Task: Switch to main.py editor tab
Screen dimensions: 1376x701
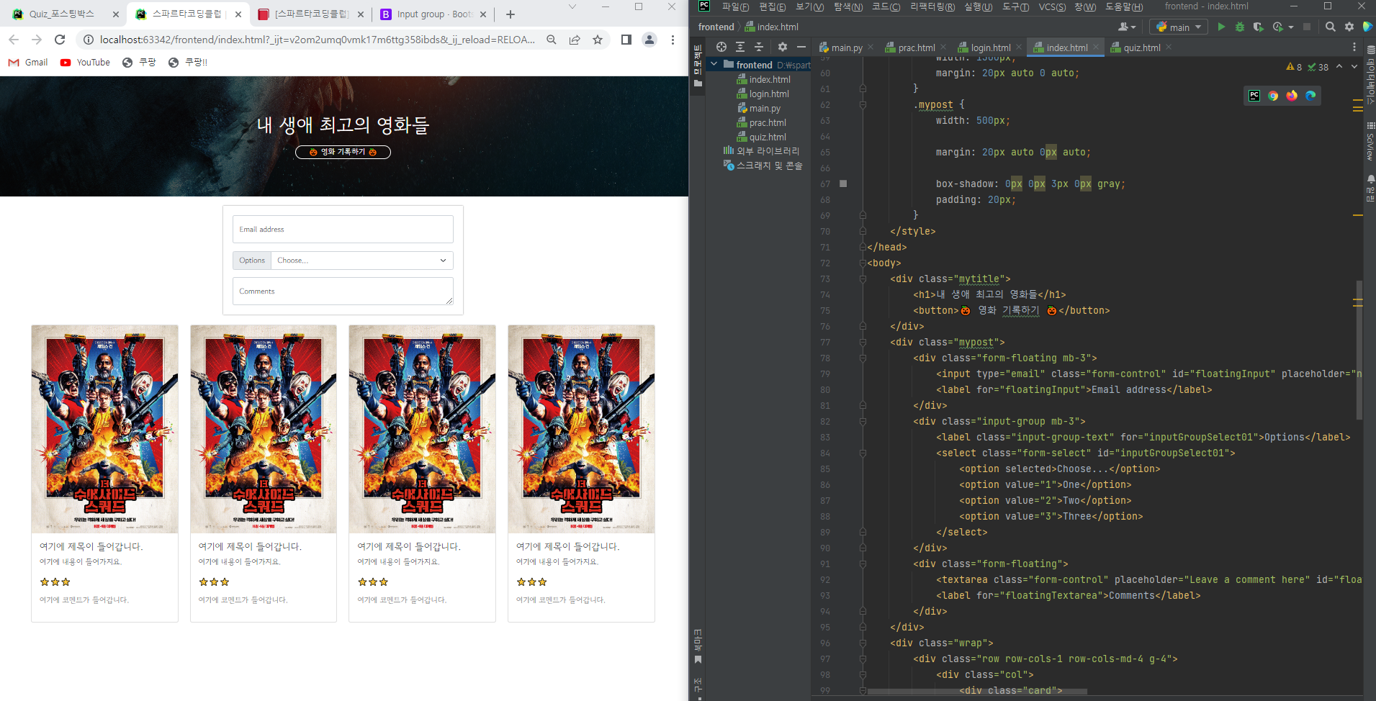Action: (846, 48)
